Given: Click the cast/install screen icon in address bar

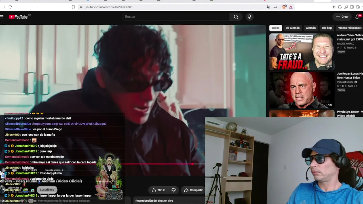Looking at the screenshot, I should pyautogui.click(x=275, y=7).
